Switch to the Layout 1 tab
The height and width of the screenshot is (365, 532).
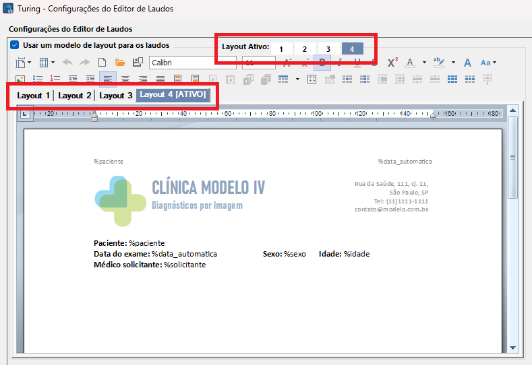(33, 96)
